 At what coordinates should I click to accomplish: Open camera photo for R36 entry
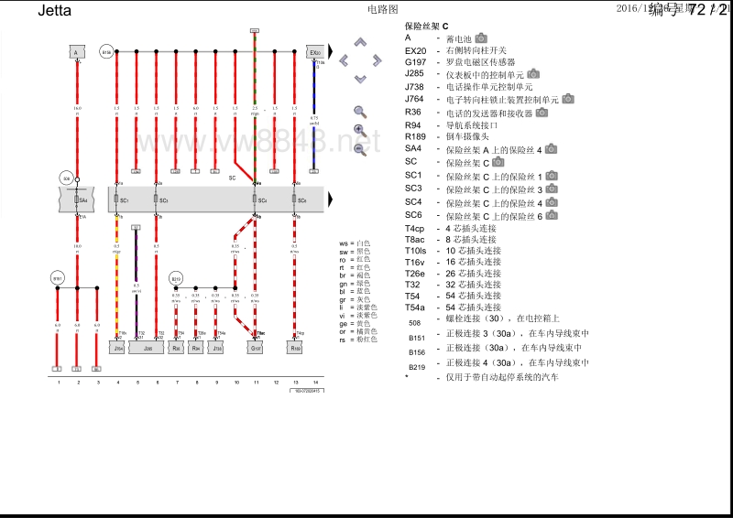[x=542, y=112]
